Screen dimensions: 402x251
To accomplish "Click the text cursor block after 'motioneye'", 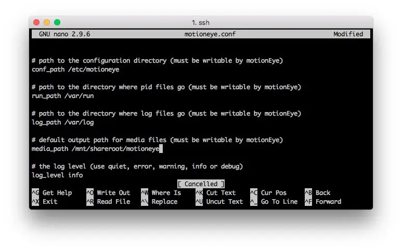I will point(161,149).
